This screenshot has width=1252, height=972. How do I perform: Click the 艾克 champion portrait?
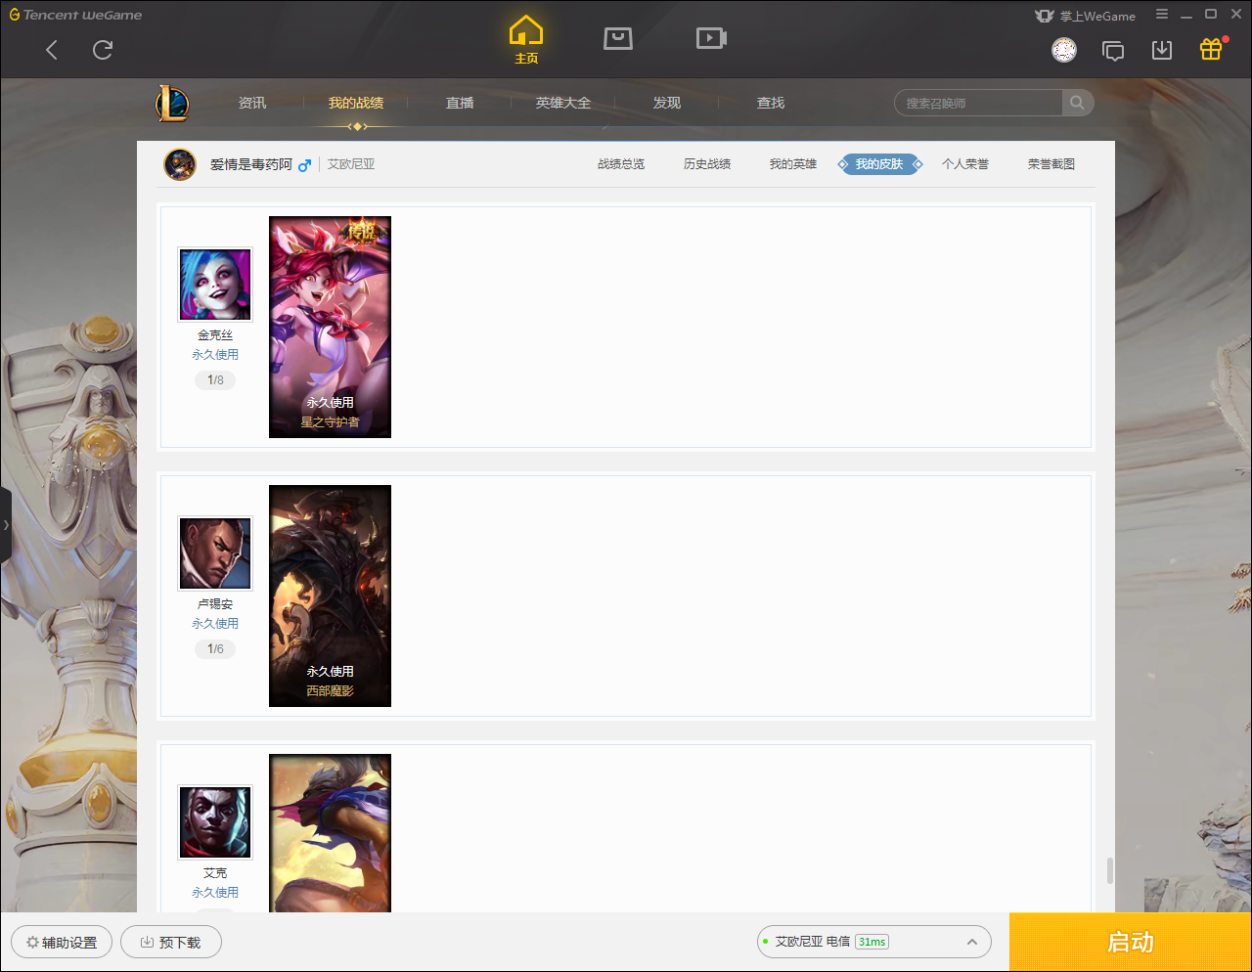pyautogui.click(x=215, y=822)
